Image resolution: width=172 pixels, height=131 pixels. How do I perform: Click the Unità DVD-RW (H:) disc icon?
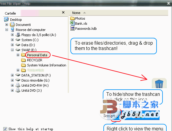18,85
